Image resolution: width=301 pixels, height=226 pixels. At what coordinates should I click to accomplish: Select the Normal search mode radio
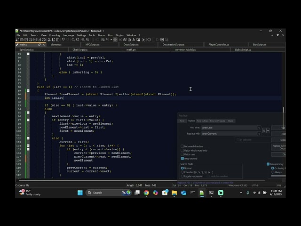pyautogui.click(x=182, y=168)
